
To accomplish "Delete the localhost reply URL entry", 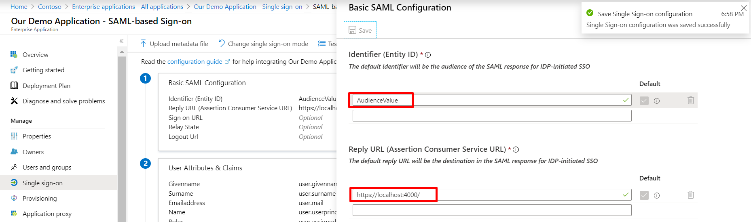I will (690, 195).
